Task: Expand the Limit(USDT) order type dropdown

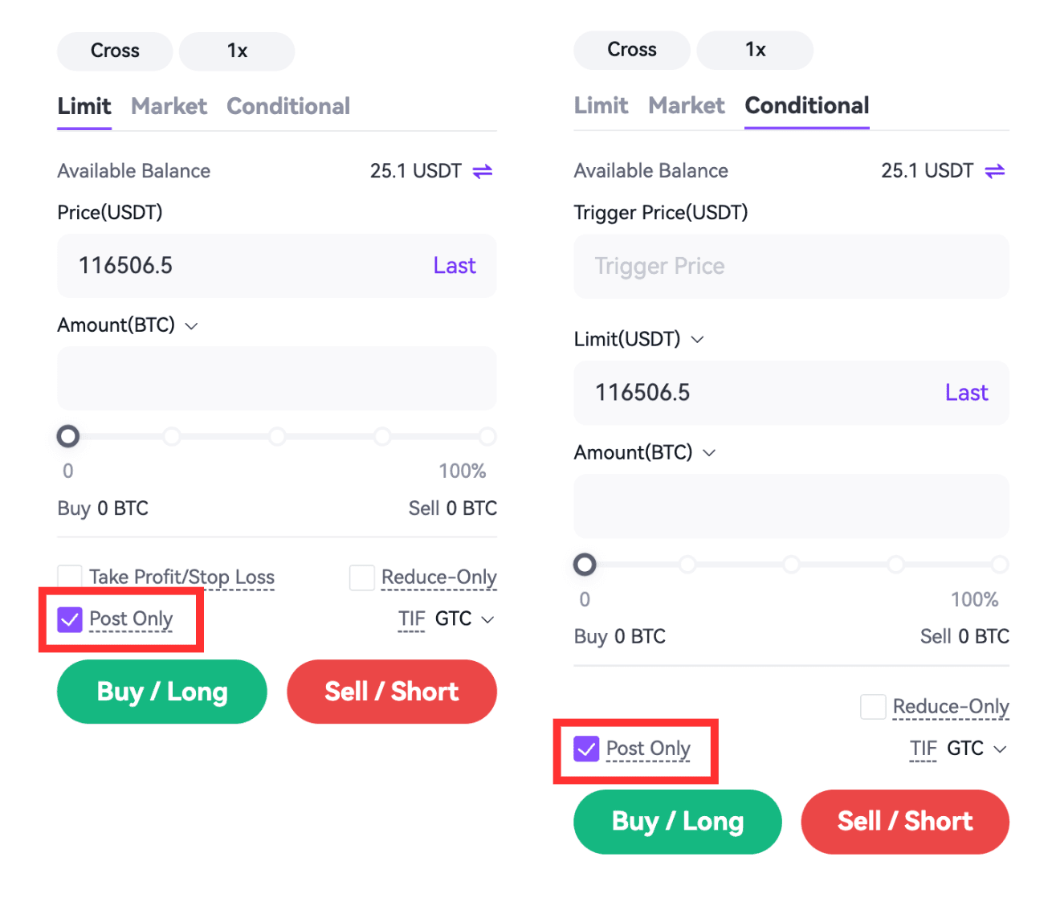Action: tap(697, 339)
